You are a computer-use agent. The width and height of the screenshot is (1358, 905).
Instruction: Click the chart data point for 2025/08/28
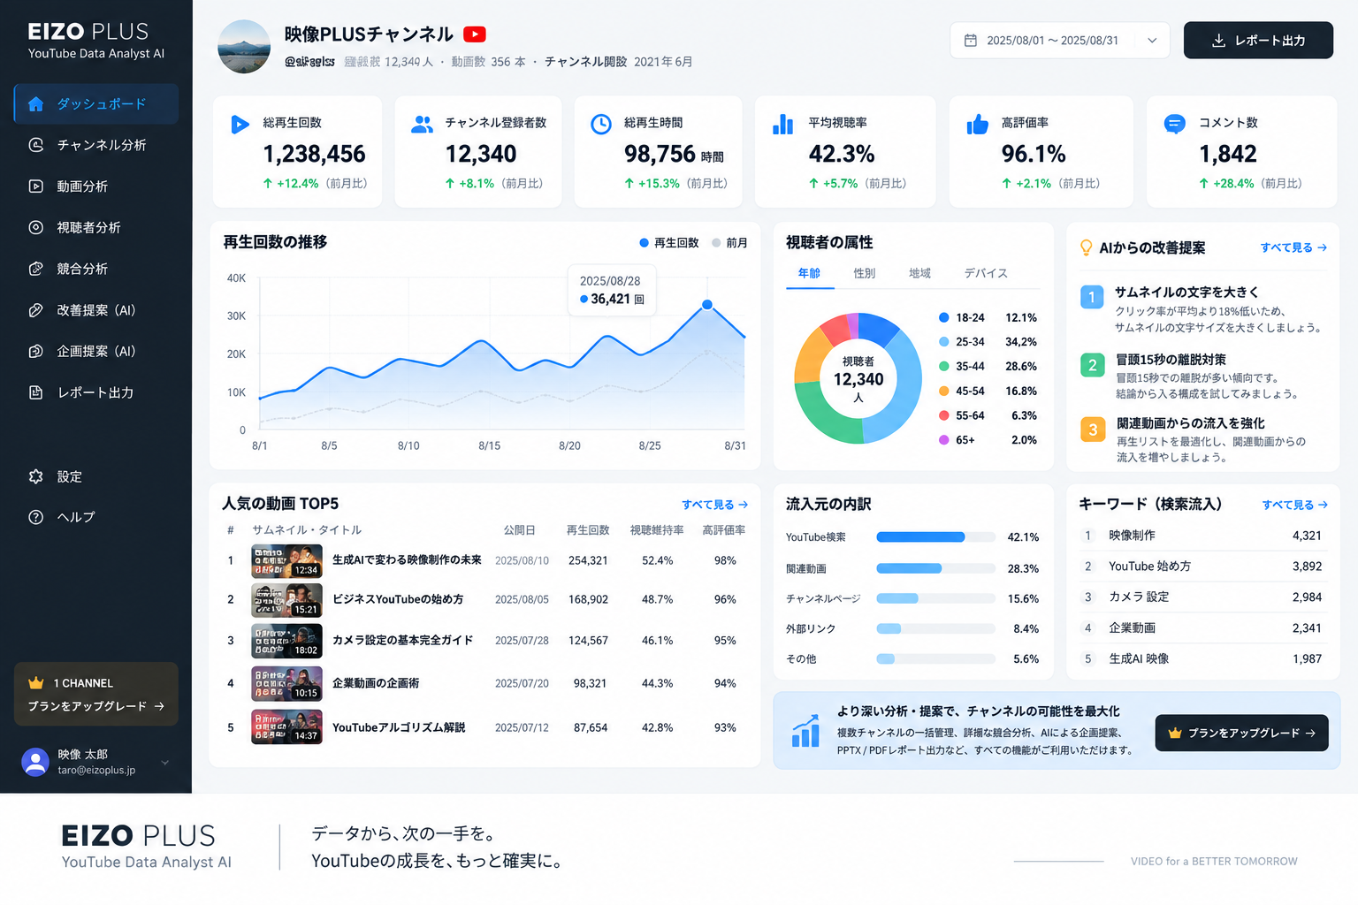(707, 305)
